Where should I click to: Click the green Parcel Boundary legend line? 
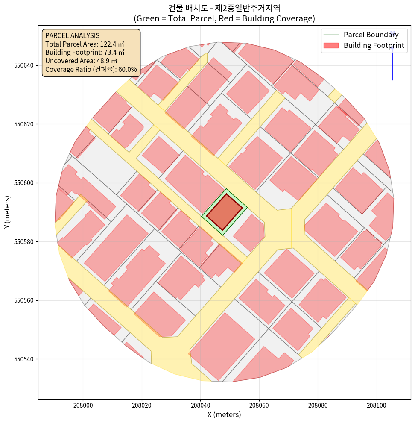[331, 35]
